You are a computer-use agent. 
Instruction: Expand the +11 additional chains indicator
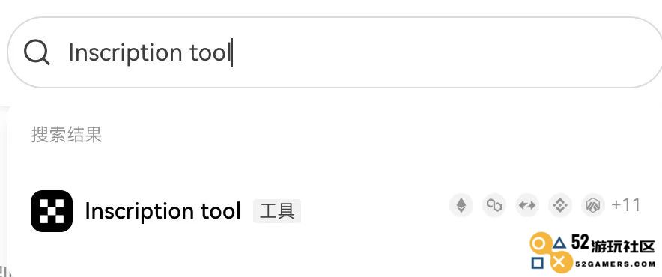click(x=626, y=205)
